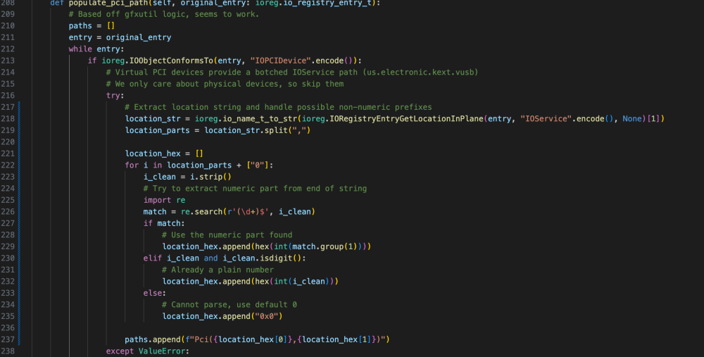Click the 'elif' keyword on line 230
704x357 pixels.
pyautogui.click(x=153, y=258)
